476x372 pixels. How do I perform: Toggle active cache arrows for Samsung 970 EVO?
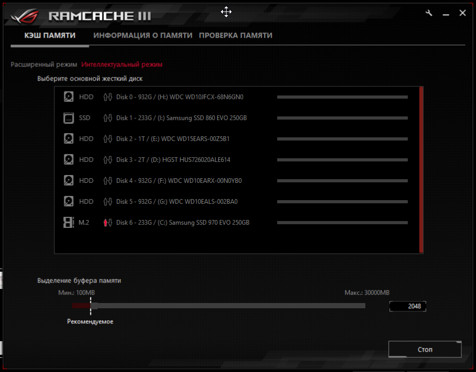[108, 223]
